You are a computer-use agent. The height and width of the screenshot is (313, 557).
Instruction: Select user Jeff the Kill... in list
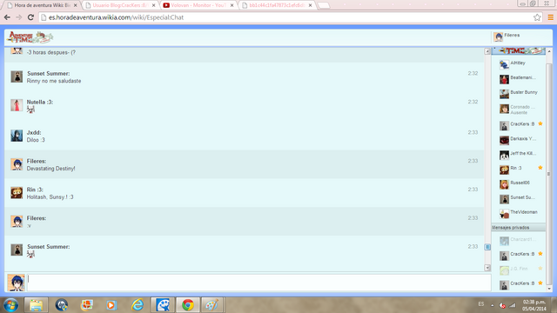519,155
